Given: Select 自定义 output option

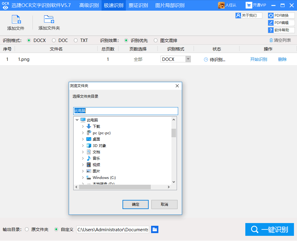Looking at the screenshot, I should point(56,229).
